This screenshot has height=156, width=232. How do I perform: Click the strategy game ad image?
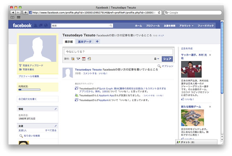click(192, 118)
